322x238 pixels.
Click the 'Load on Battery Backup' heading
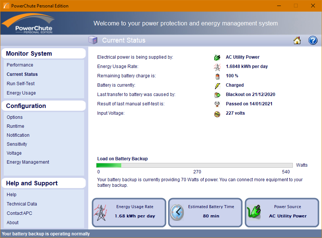click(x=122, y=159)
